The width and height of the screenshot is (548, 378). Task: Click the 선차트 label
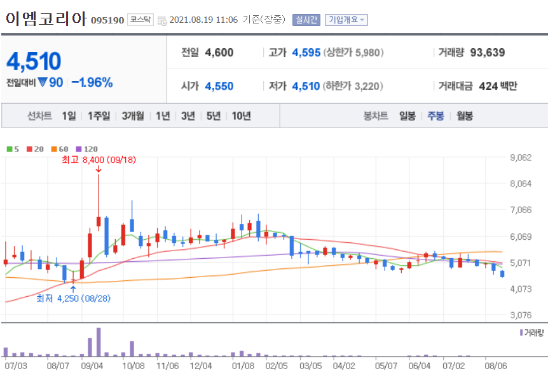click(x=39, y=116)
